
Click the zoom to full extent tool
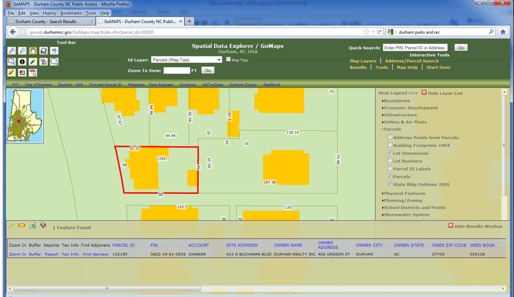coord(43,50)
